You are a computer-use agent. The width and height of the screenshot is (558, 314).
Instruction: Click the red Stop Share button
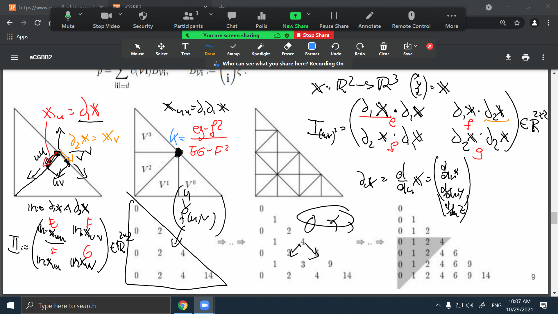click(x=313, y=35)
